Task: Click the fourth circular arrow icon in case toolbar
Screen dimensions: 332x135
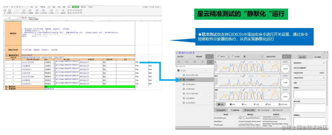Action: [x=202, y=62]
